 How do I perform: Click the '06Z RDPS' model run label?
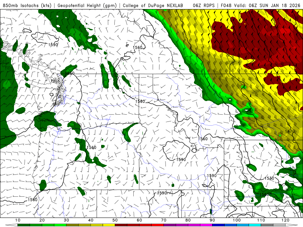(204, 5)
